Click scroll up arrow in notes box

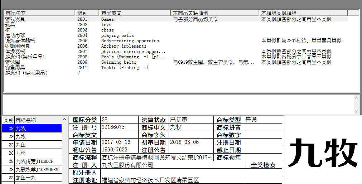pos(357,98)
